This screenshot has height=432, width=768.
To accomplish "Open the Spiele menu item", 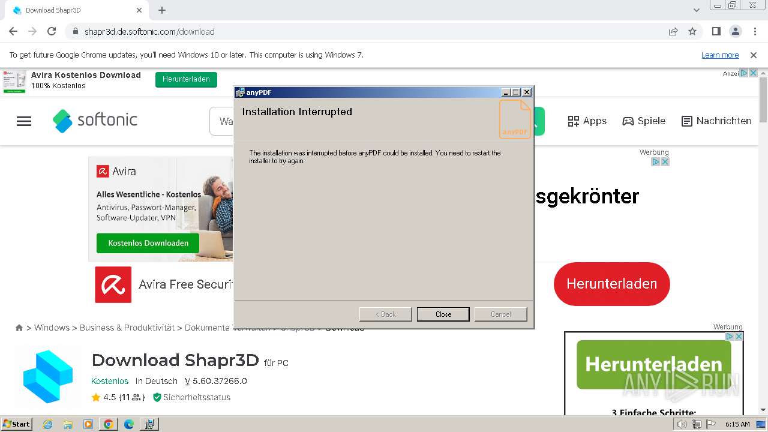I will [644, 121].
